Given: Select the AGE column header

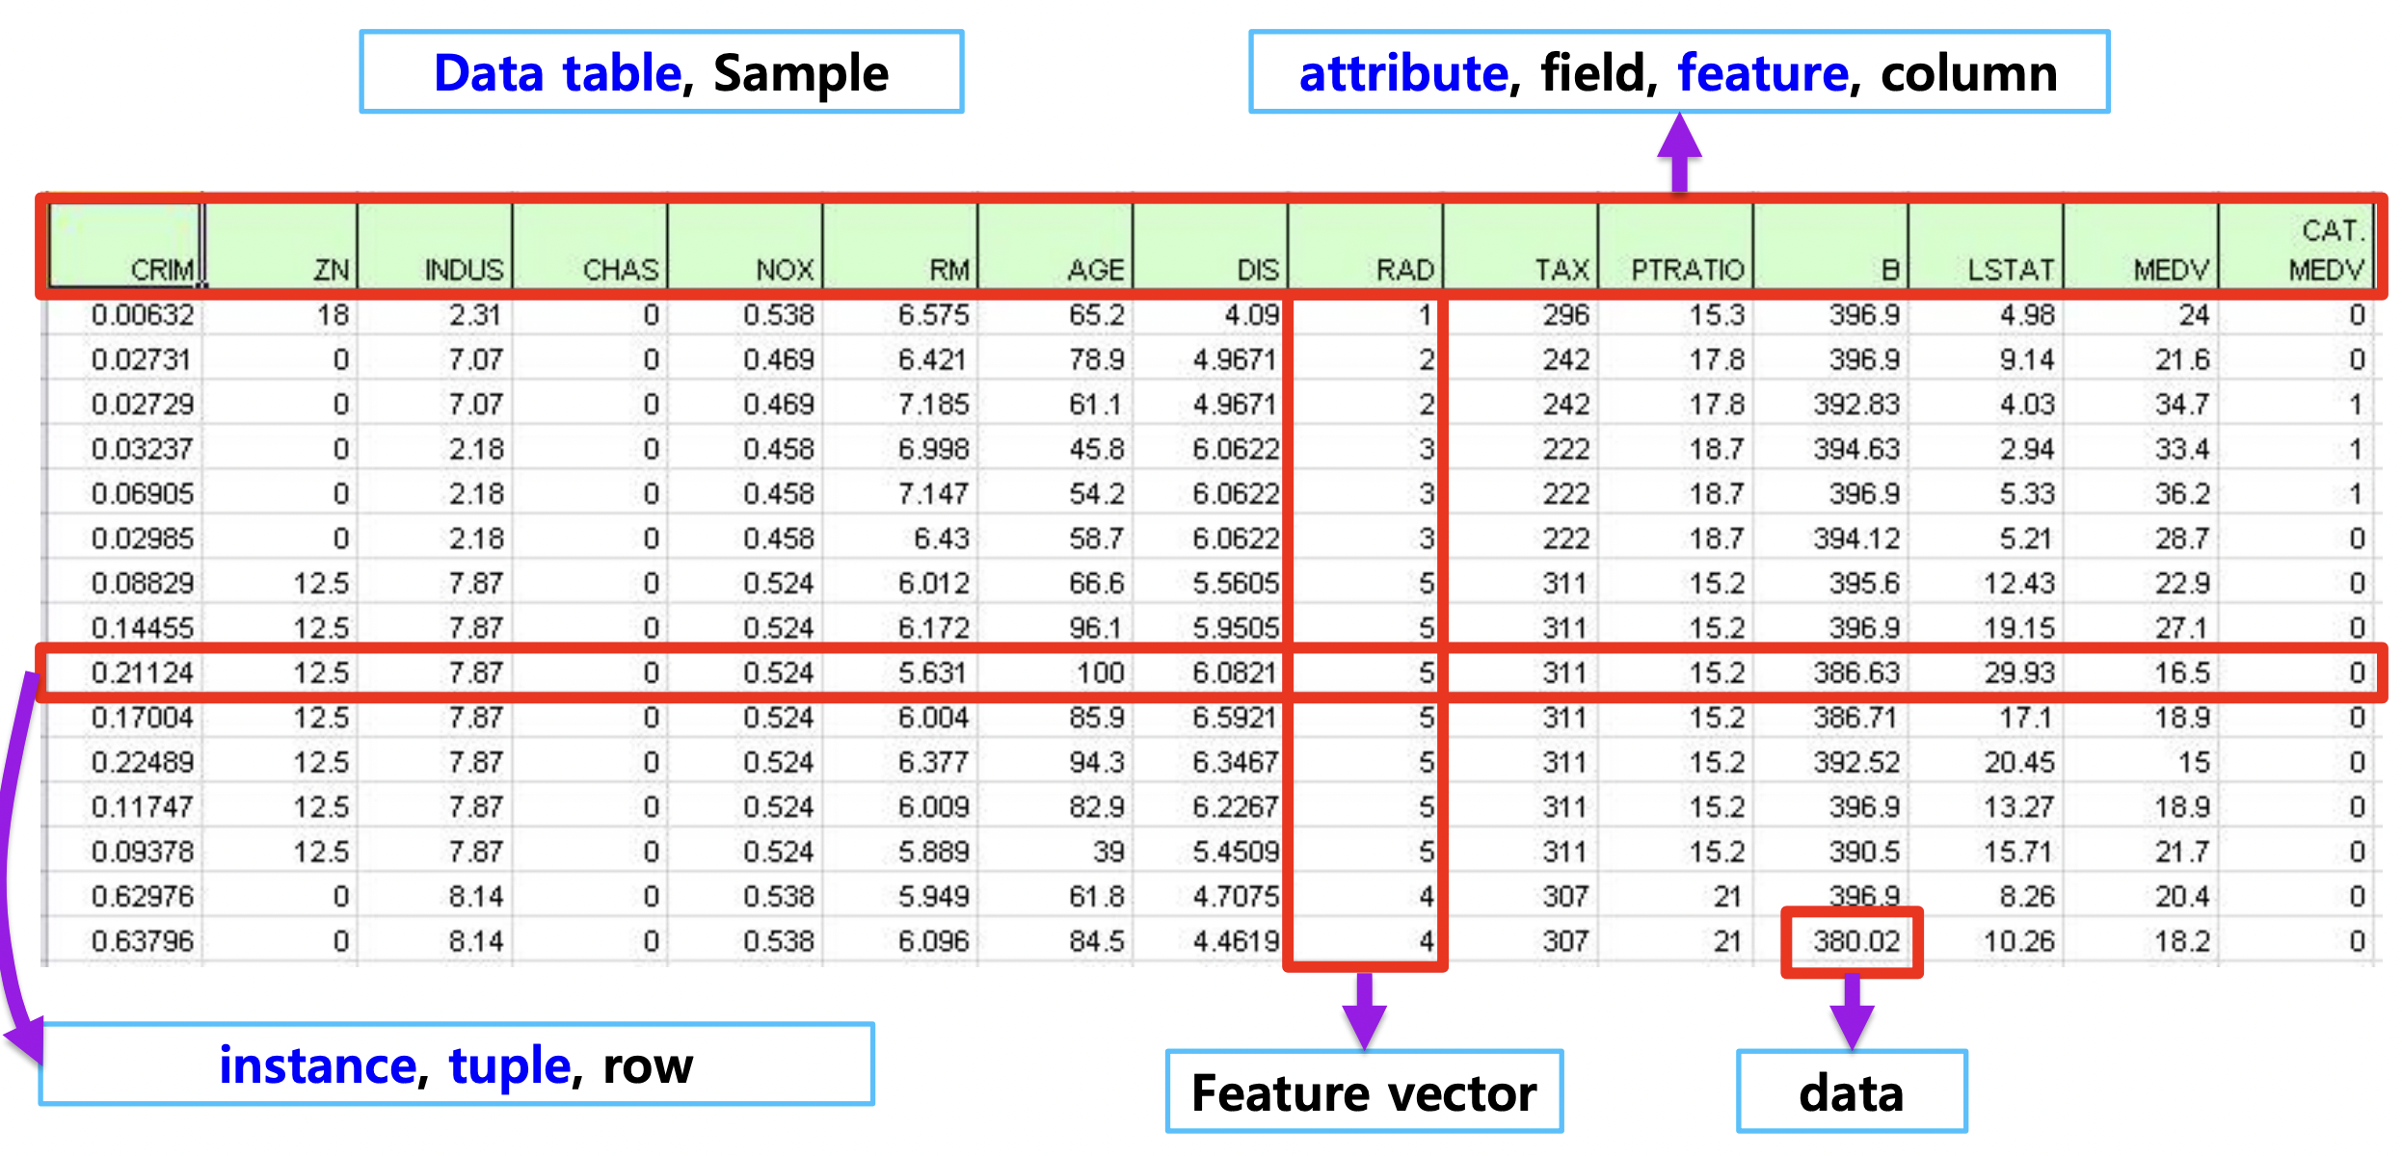Looking at the screenshot, I should (1056, 246).
